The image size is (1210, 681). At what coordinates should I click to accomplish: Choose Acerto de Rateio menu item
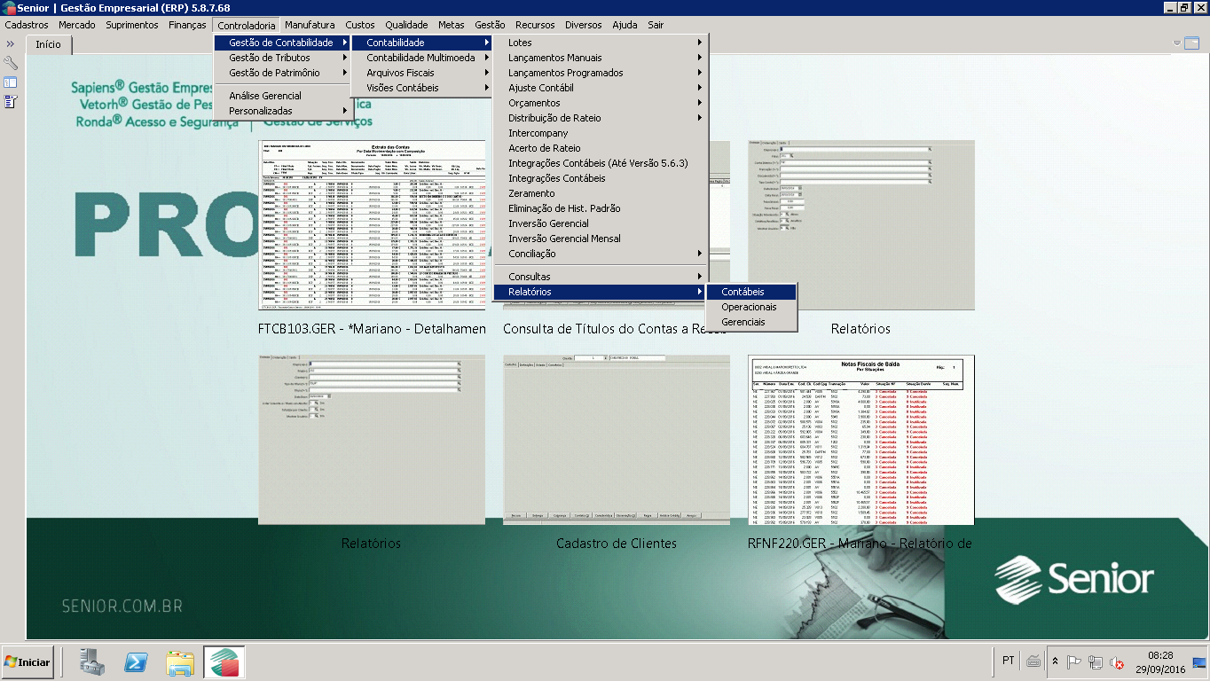[601, 148]
